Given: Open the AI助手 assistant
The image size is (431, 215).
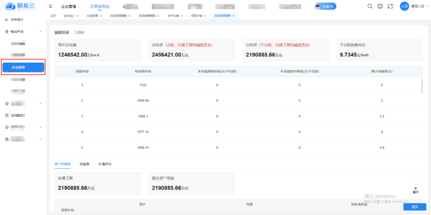Looking at the screenshot, I should point(325,6).
